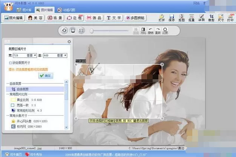The width and height of the screenshot is (236, 157).
Task: Switch to the 图片编辑 tab
Action: click(x=44, y=10)
